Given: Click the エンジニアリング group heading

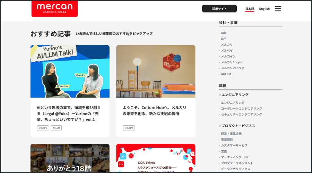Looking at the screenshot, I should (x=235, y=95).
